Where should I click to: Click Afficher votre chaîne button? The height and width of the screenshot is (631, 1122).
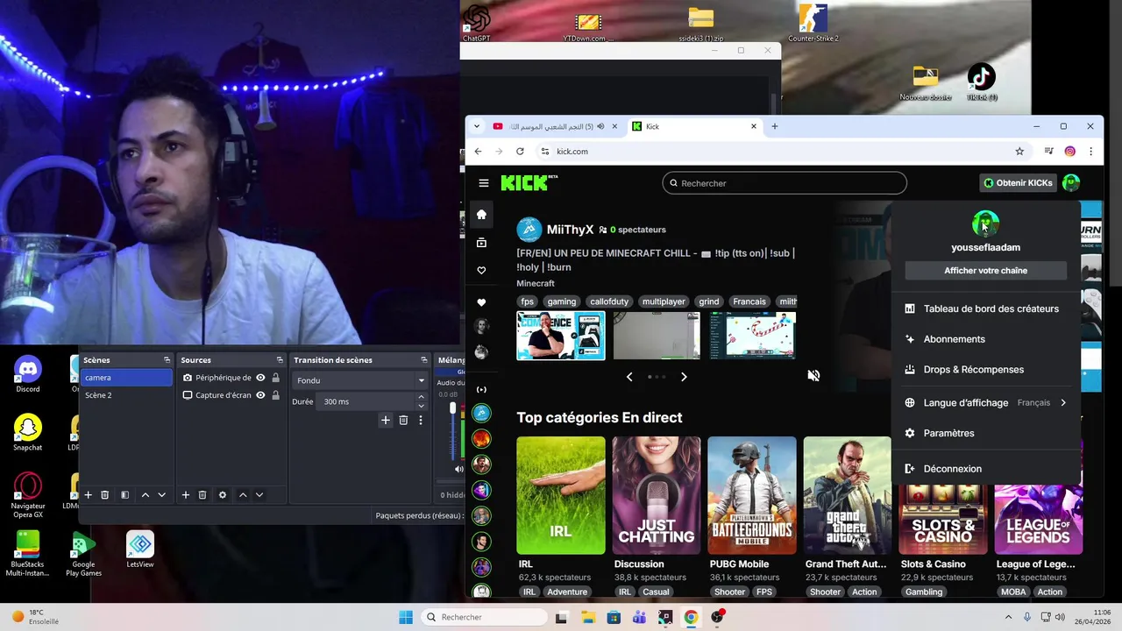pyautogui.click(x=985, y=271)
